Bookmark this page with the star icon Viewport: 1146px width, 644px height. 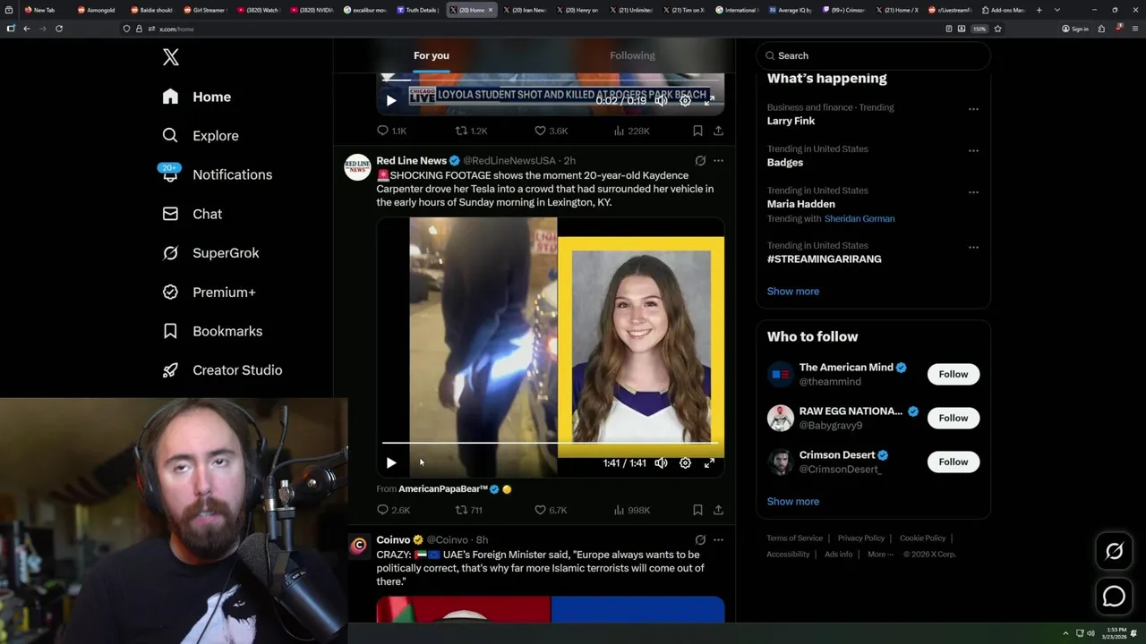click(x=997, y=29)
